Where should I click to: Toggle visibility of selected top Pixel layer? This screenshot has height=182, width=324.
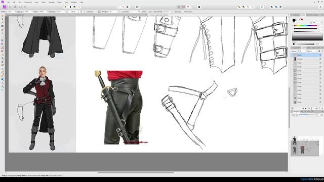coord(320,55)
